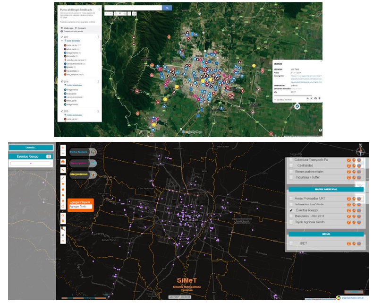Open the 2016 layer options menu
This screenshot has height=304, width=373.
click(99, 81)
